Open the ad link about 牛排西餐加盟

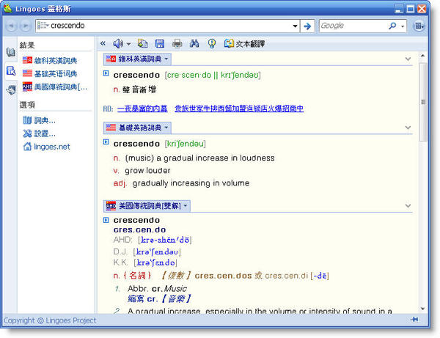tap(239, 109)
